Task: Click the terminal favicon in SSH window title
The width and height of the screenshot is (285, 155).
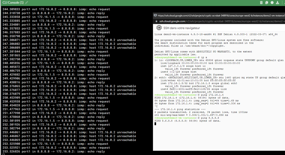Action: pyautogui.click(x=155, y=15)
